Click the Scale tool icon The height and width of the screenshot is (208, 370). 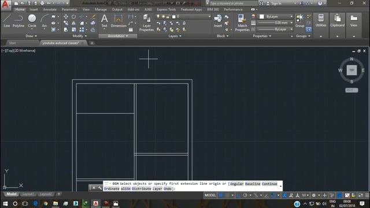tap(73, 29)
